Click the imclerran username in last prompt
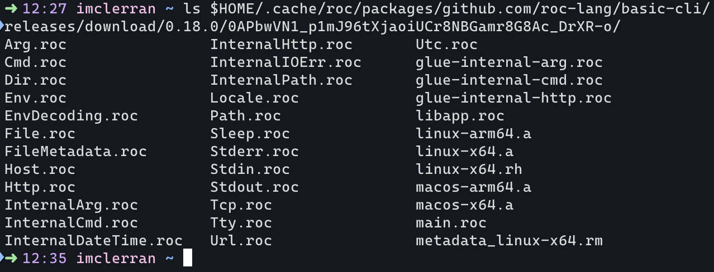Screen dimensions: 714x272 [116, 259]
